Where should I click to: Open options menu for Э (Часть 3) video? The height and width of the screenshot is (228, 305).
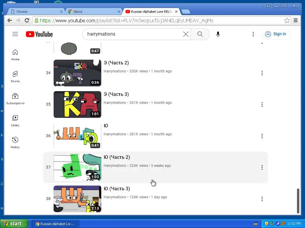coord(262,104)
